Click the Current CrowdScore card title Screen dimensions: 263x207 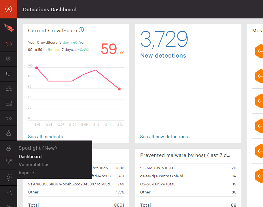52,31
